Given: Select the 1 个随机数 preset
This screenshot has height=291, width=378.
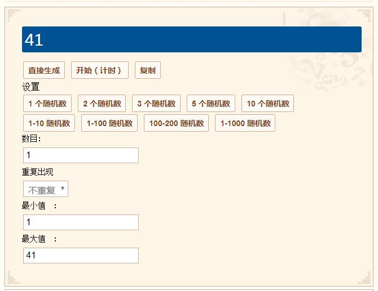Looking at the screenshot, I should [47, 104].
